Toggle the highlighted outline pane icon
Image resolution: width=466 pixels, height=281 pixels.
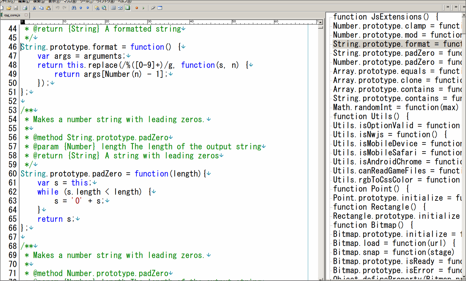tap(128, 8)
